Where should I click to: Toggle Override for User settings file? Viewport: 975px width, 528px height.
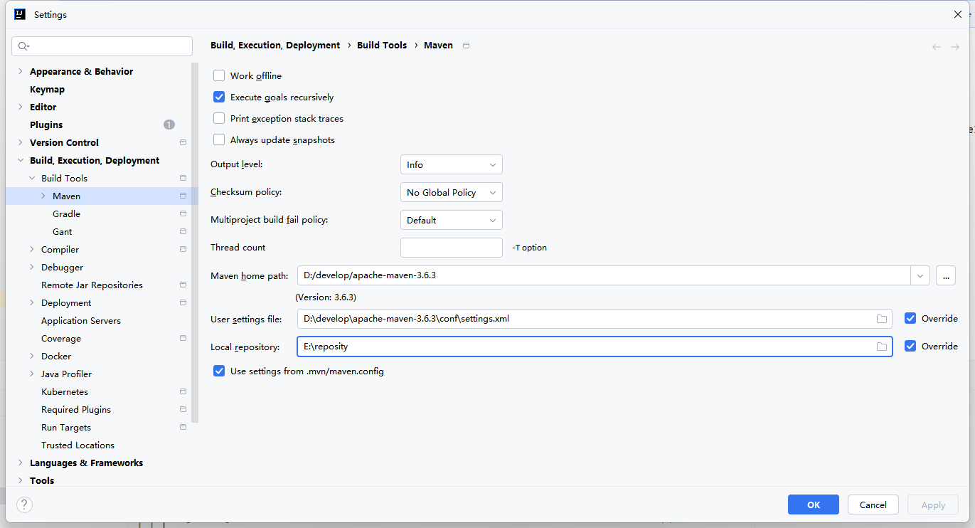click(910, 319)
